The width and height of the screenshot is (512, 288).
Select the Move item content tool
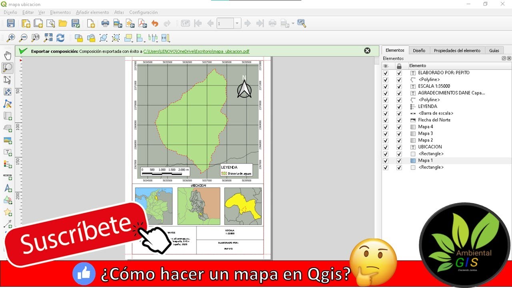pos(8,92)
